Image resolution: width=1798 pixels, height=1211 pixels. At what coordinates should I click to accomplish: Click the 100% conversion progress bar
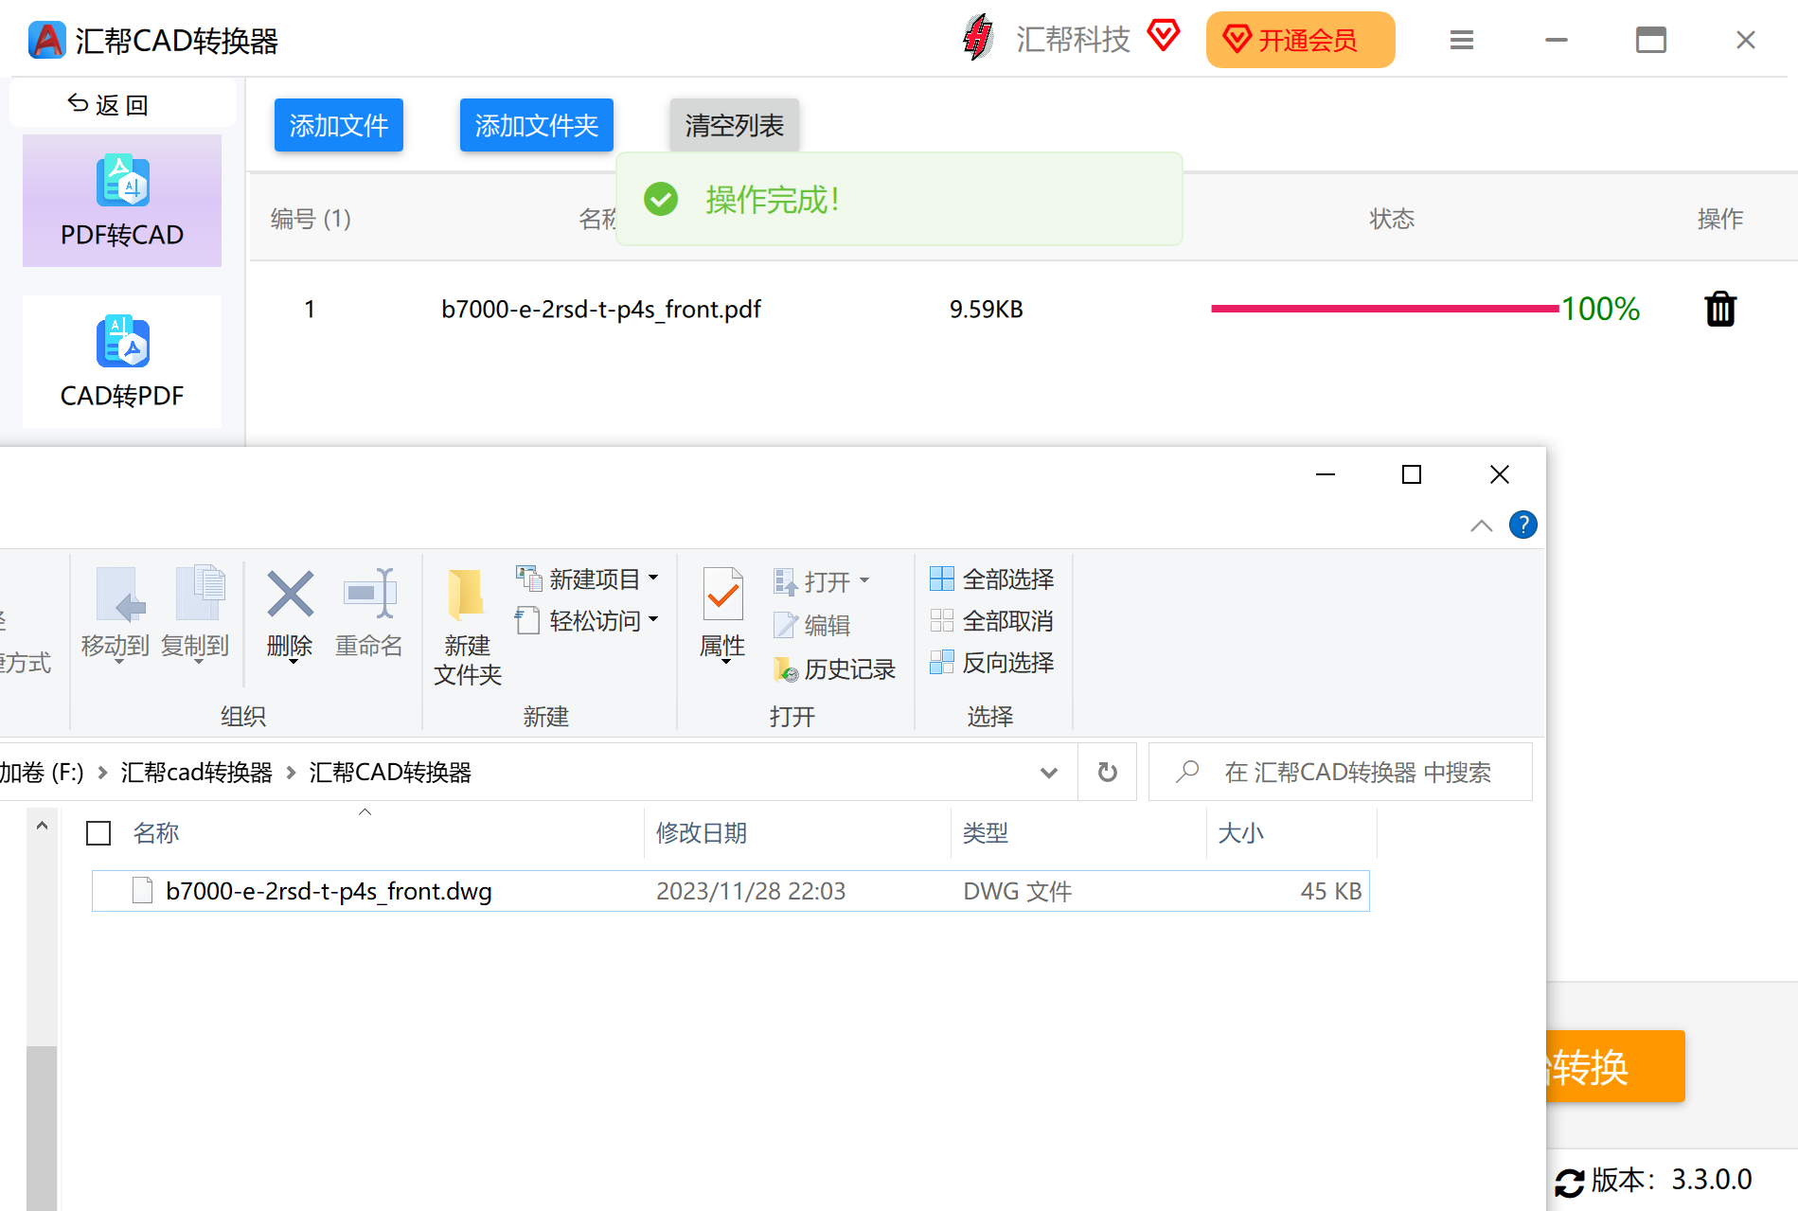coord(1385,309)
